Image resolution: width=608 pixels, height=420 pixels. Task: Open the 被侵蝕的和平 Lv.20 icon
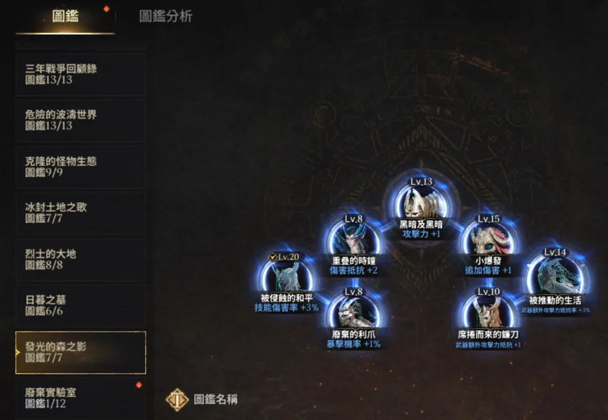point(286,277)
